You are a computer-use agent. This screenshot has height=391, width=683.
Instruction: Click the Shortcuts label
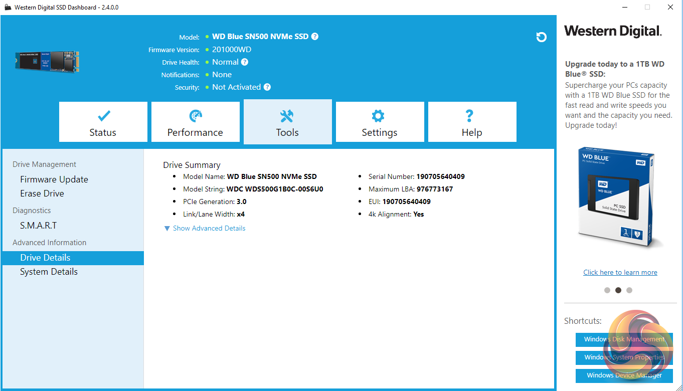[583, 321]
